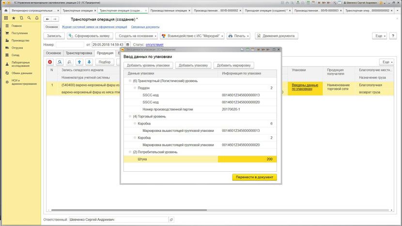The image size is (402, 226).
Task: Close the Транспортные операции tab
Action: click(95, 11)
